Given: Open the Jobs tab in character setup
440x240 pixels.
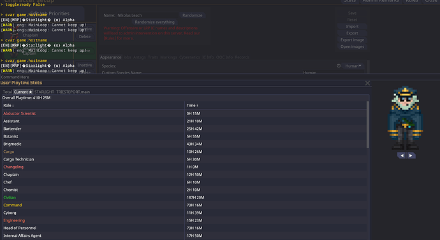Looking at the screenshot, I should 127,57.
